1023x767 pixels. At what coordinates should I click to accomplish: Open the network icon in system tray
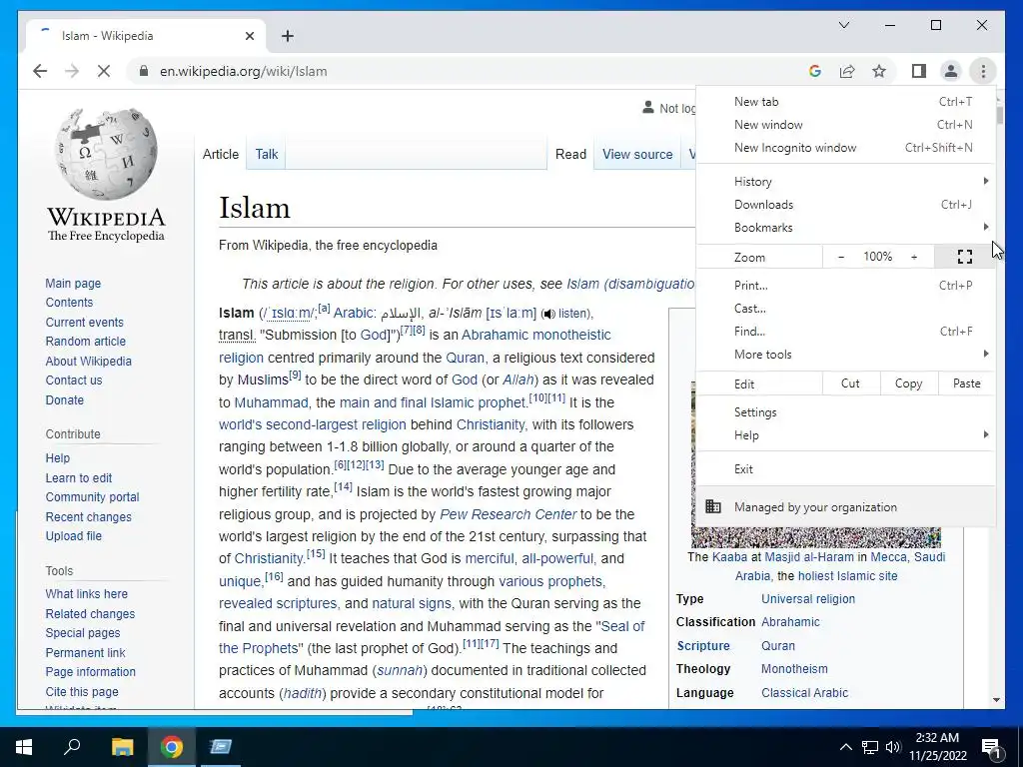click(x=870, y=747)
